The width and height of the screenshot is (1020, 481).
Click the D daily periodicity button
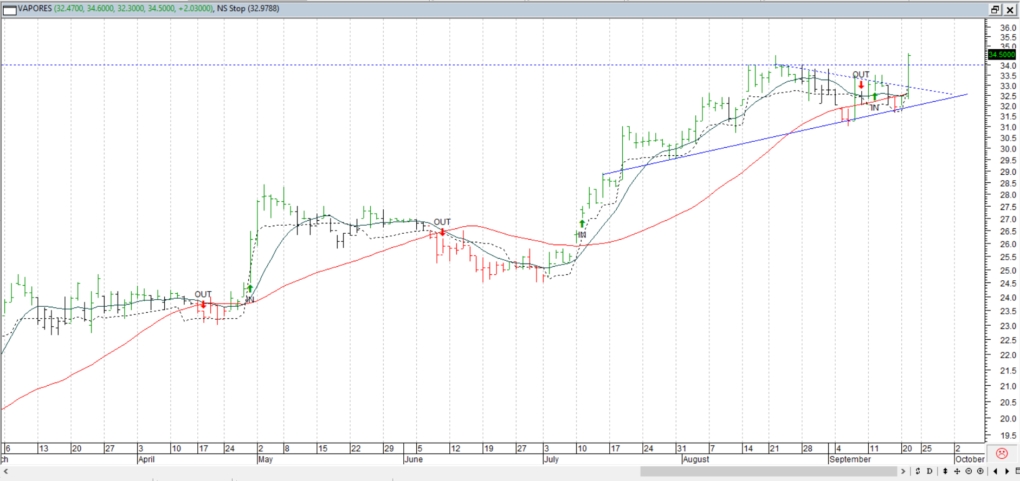pos(929,471)
